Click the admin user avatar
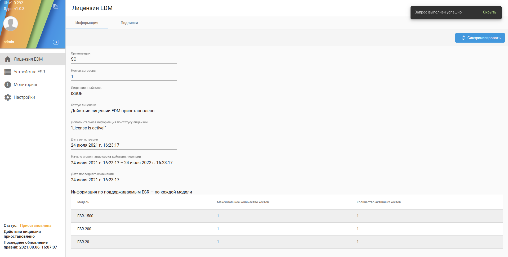Screen dimensions: 508x257 (11, 24)
